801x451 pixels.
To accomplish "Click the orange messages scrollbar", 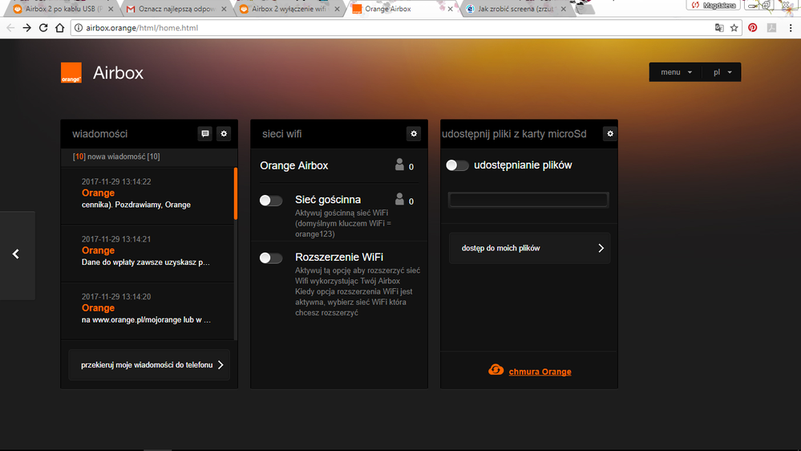I will pos(235,193).
